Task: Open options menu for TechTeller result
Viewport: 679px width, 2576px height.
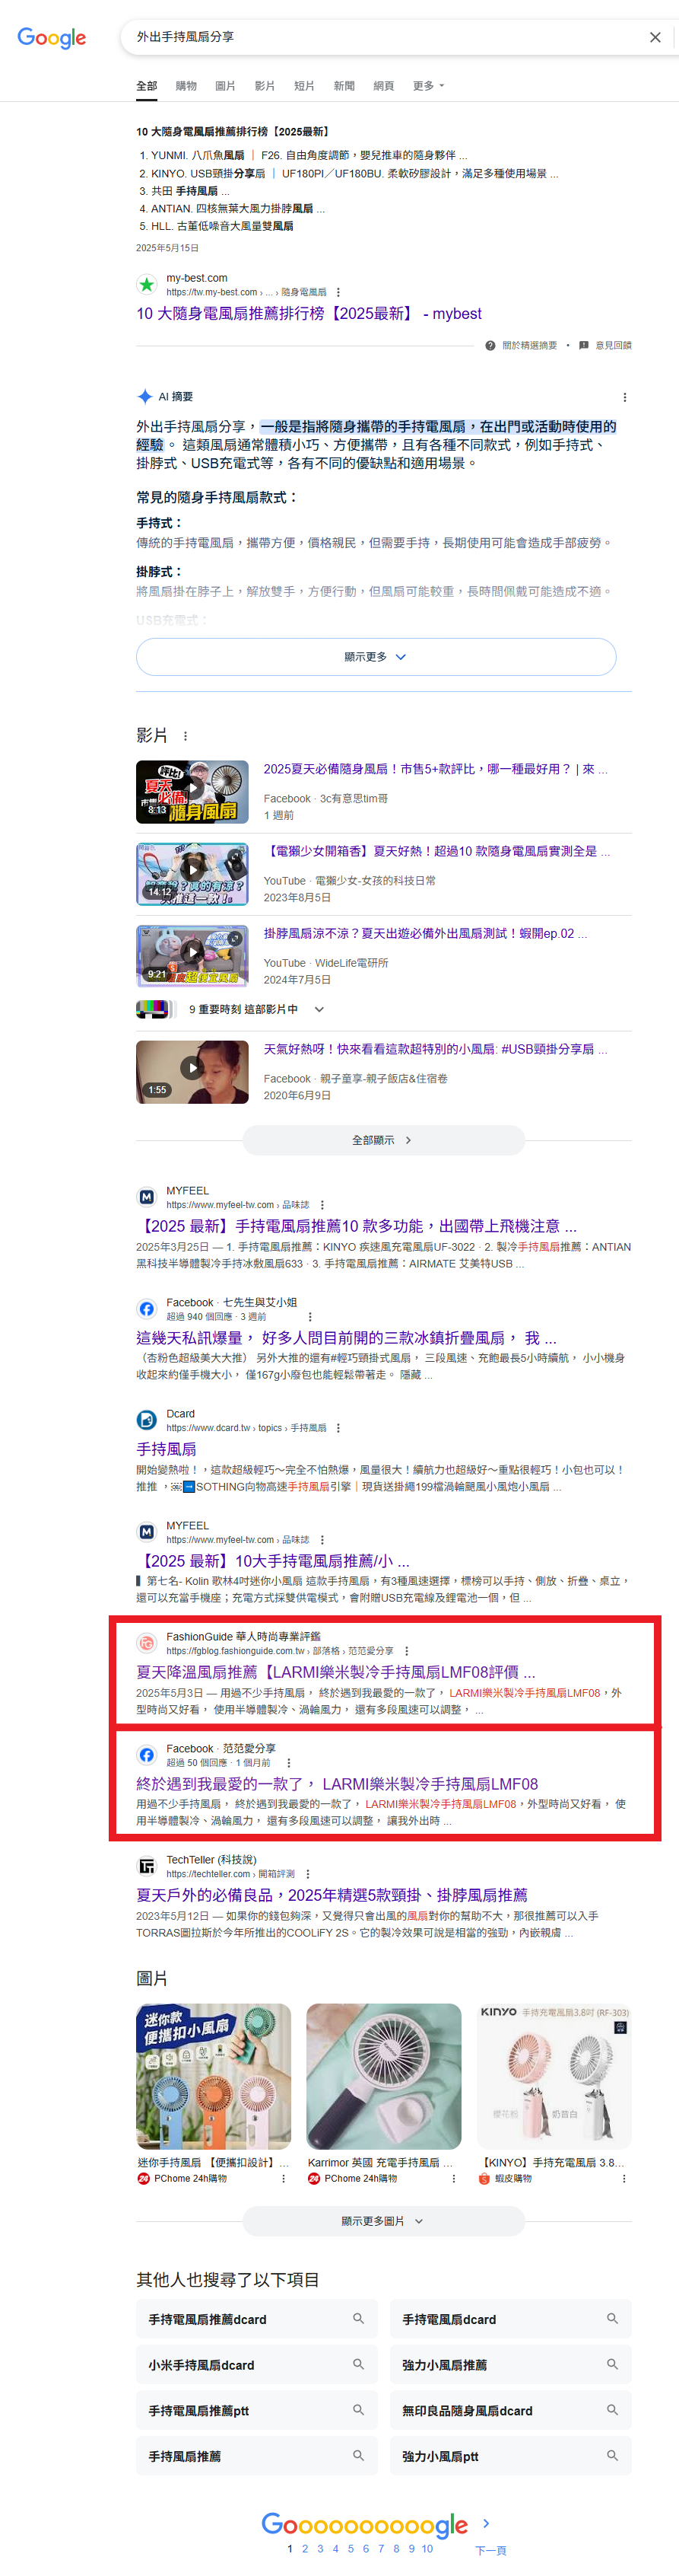Action: click(307, 1874)
